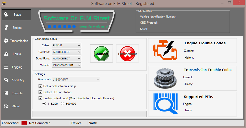The width and height of the screenshot is (246, 128).
Task: Click Vehicle Identification Number label
Action: point(158,16)
